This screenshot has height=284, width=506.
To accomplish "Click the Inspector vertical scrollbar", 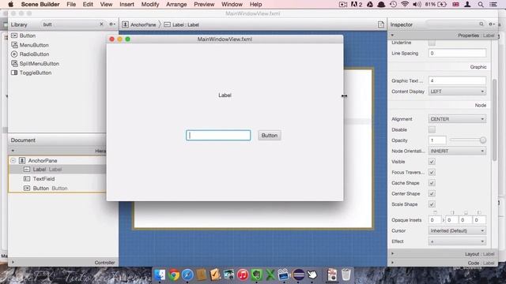I will click(494, 120).
